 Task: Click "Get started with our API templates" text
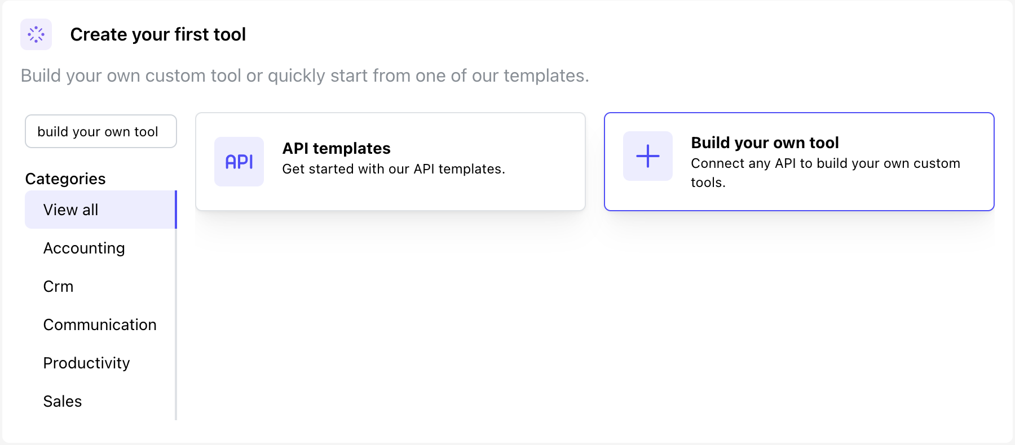pyautogui.click(x=394, y=169)
